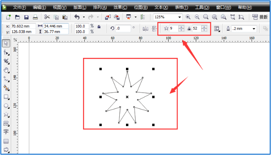Open the .2 mm outline width dropdown
Screen dimensions: 271x155
[x=254, y=29]
